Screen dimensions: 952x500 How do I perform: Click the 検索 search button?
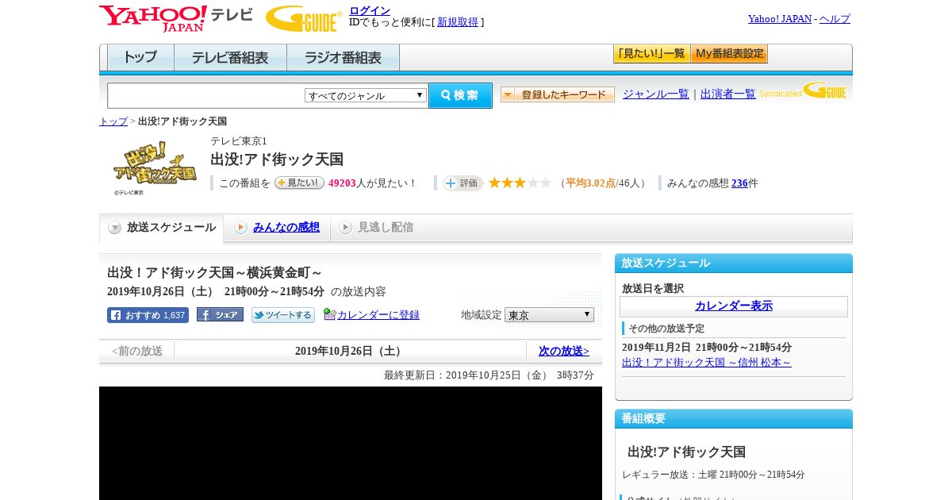tap(460, 95)
